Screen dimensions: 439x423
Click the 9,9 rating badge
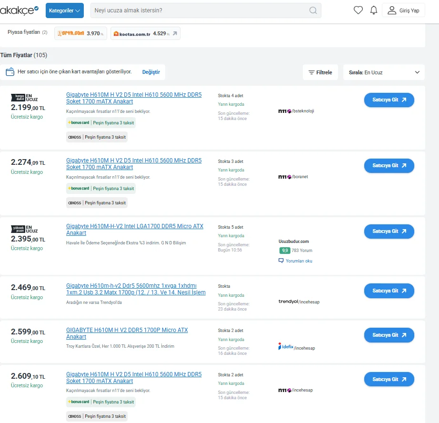click(x=284, y=251)
